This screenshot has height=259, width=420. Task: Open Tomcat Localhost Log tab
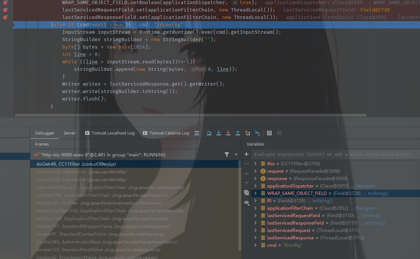tap(110, 133)
